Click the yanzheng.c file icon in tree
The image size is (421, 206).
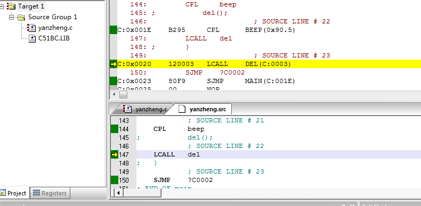pyautogui.click(x=31, y=28)
